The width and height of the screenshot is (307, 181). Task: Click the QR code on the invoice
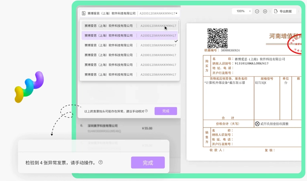pos(217,38)
